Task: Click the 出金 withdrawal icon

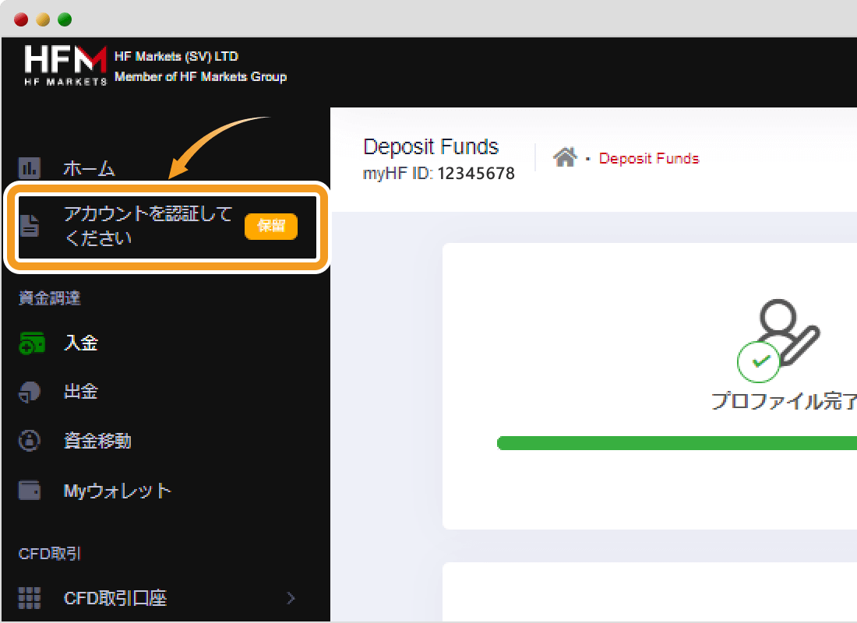Action: 30,392
